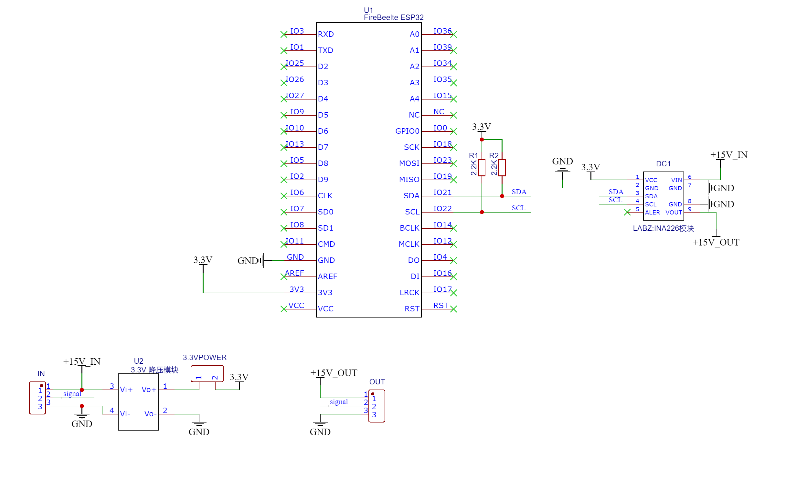
Task: Select the 3.3VPOWER jumper symbol
Action: tap(207, 374)
